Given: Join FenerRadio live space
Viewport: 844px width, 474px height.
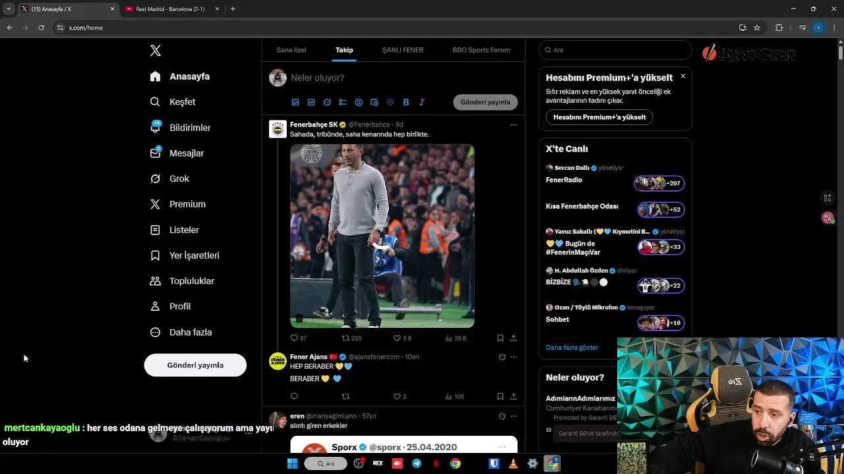Looking at the screenshot, I should tap(659, 183).
